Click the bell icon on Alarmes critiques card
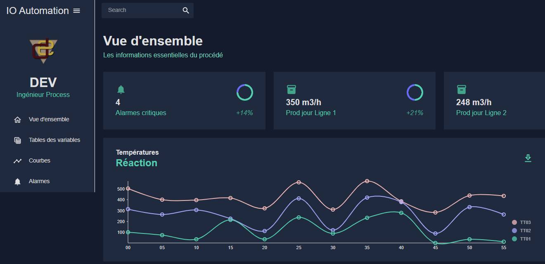Viewport: 545px width, 264px height. [x=121, y=90]
